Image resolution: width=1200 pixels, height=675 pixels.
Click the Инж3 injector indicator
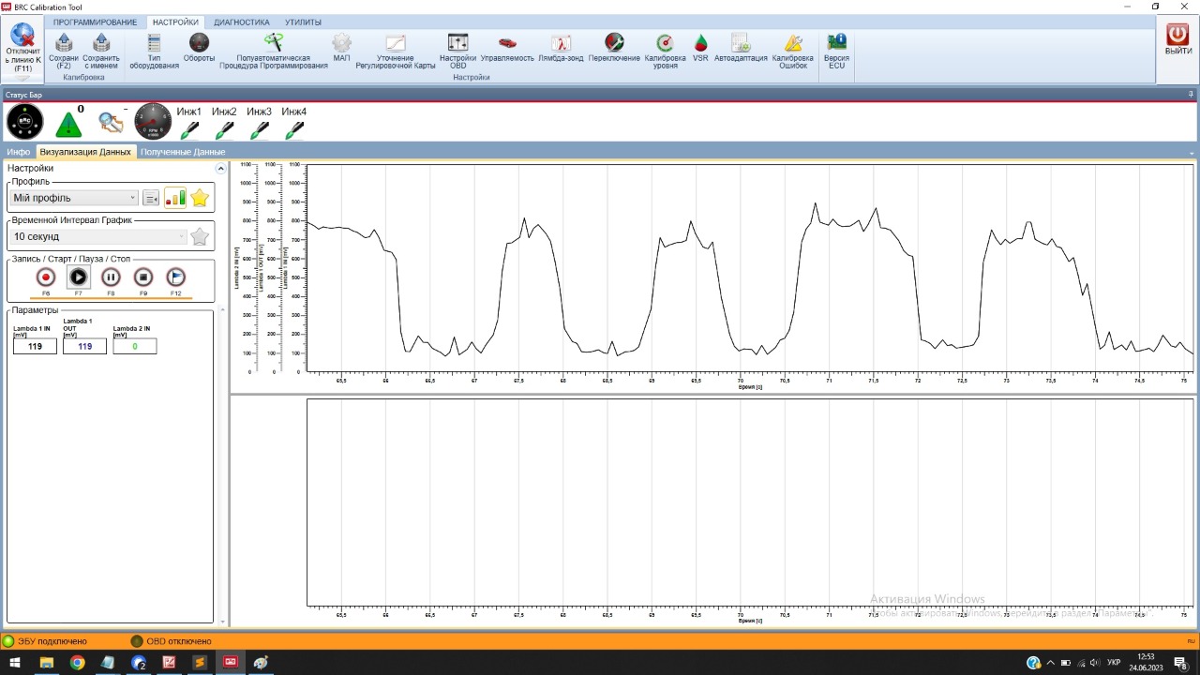tap(260, 123)
